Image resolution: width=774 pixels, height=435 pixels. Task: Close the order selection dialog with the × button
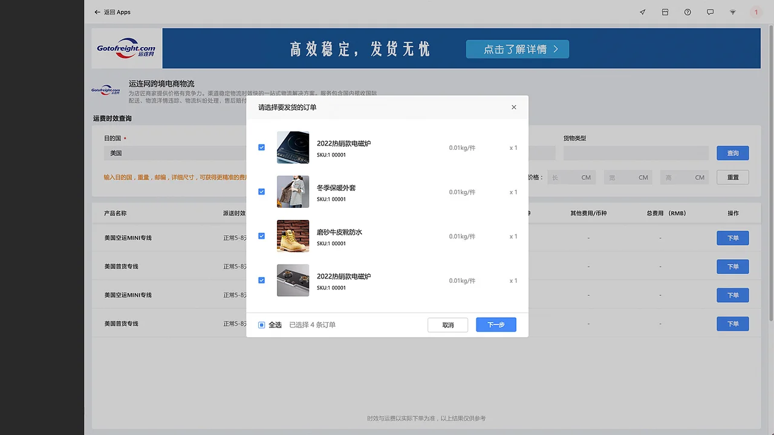coord(513,107)
